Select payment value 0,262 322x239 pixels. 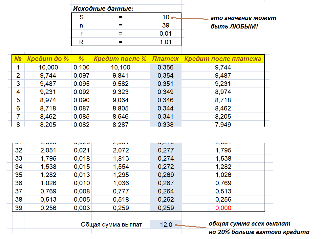tap(166, 199)
